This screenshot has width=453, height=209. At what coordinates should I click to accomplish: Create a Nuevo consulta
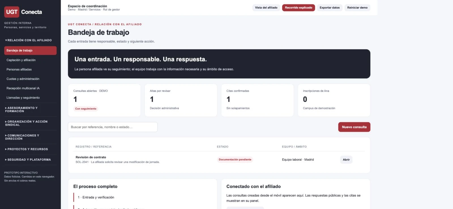click(354, 127)
